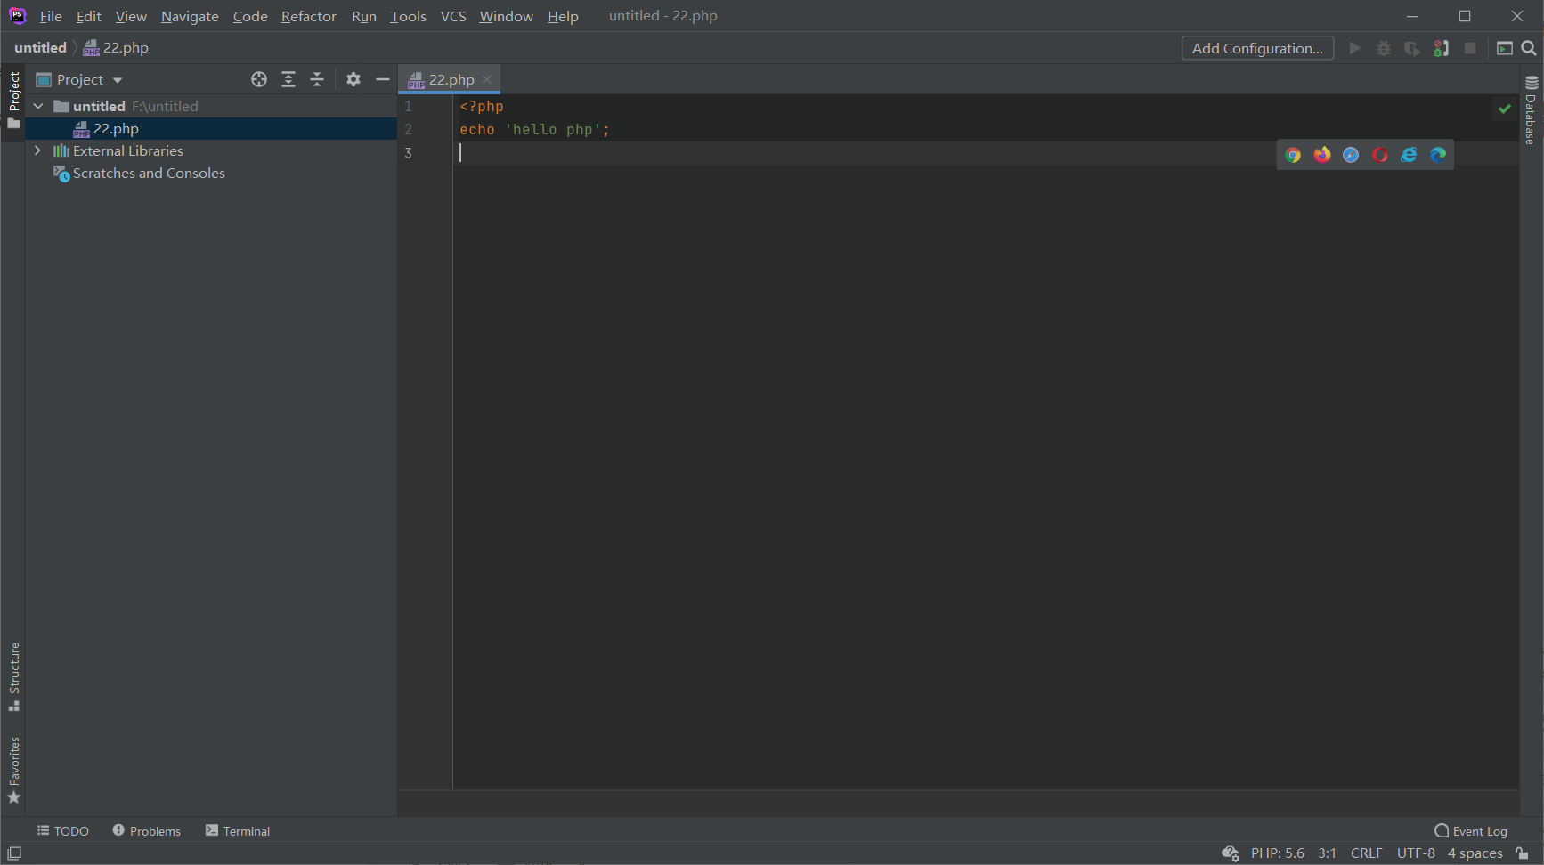Open the Run menu
The image size is (1544, 865).
pyautogui.click(x=363, y=16)
